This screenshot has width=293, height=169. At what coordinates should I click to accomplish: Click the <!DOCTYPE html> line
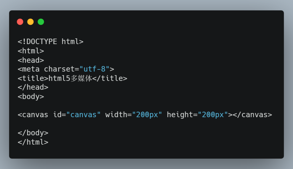50,42
